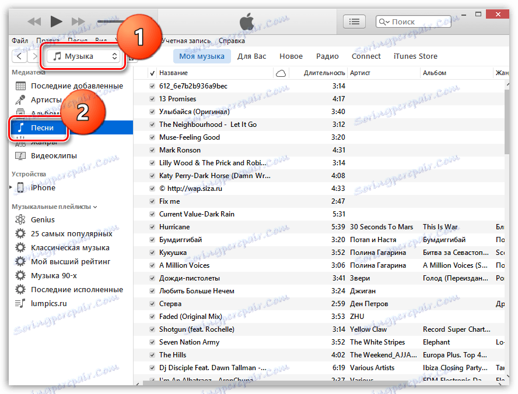Click the search field Поиск
This screenshot has height=394, width=518.
click(x=414, y=22)
